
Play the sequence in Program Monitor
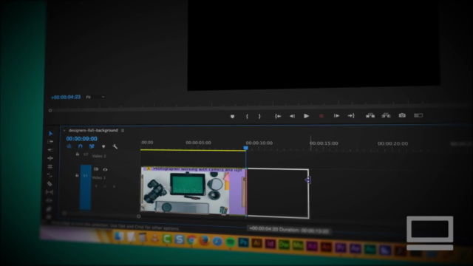click(x=306, y=116)
